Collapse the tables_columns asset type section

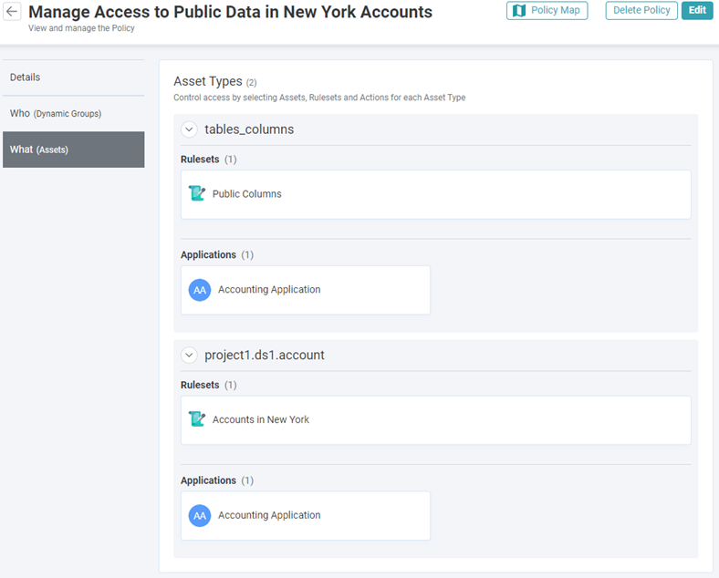pyautogui.click(x=190, y=129)
